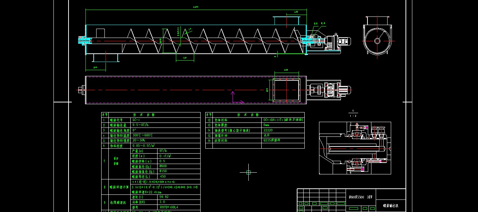Click the 0Cr18Ni11Ti shell material cell
478x212 pixels.
click(x=283, y=120)
